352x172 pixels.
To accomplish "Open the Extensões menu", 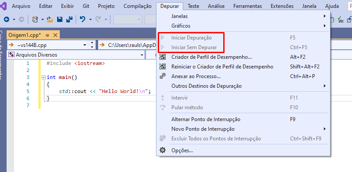I will (282, 6).
